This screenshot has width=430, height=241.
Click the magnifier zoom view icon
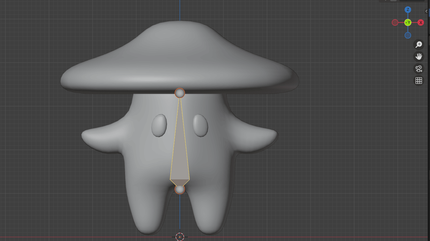419,45
